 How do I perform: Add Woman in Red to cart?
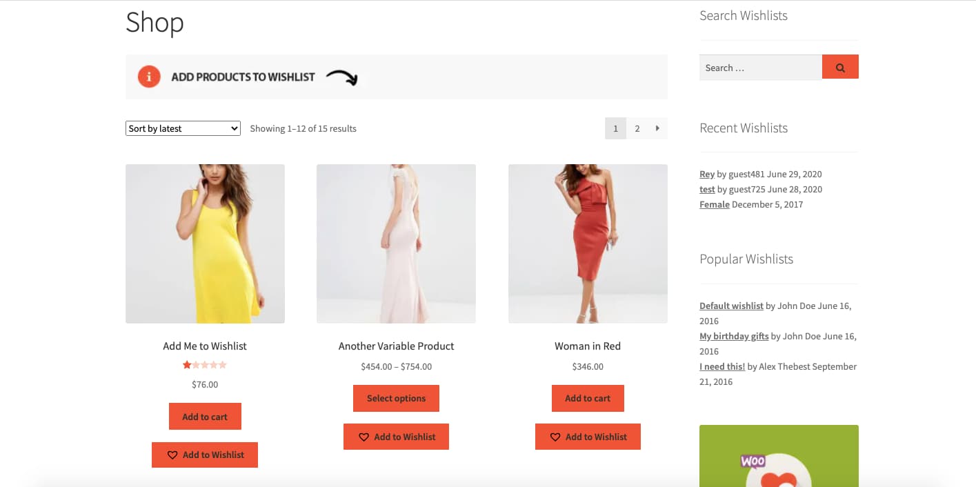(588, 398)
